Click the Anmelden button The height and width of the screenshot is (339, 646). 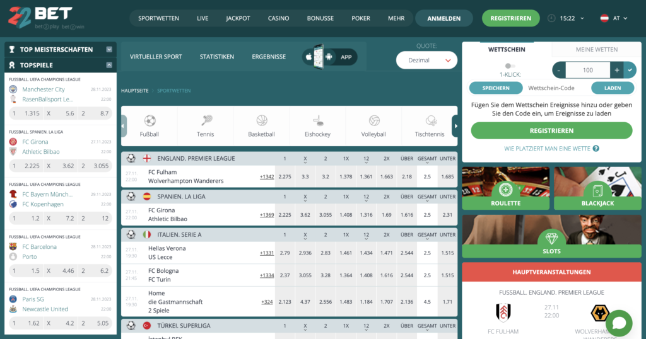point(443,18)
